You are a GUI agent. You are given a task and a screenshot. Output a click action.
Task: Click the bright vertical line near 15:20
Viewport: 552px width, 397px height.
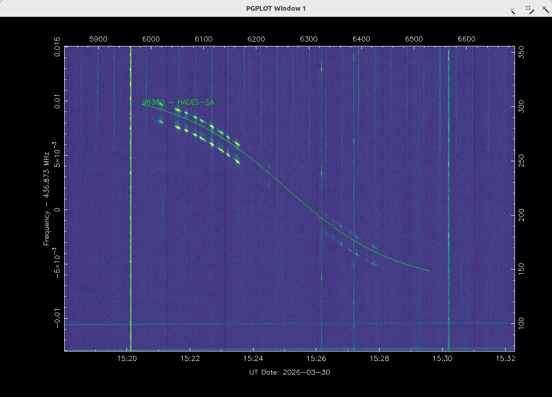(130, 197)
